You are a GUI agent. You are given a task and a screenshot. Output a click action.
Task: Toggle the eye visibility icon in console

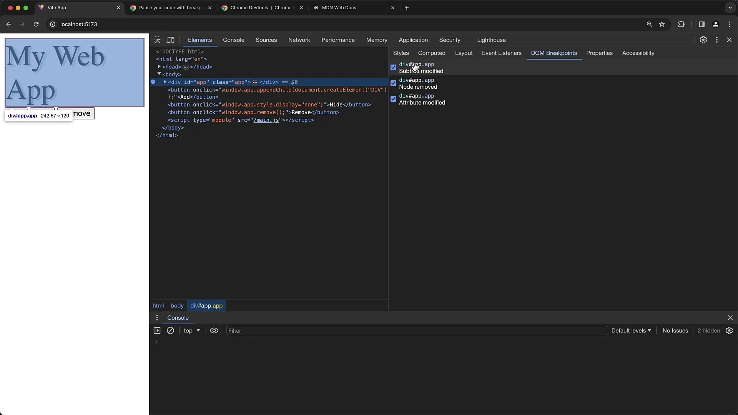coord(214,330)
